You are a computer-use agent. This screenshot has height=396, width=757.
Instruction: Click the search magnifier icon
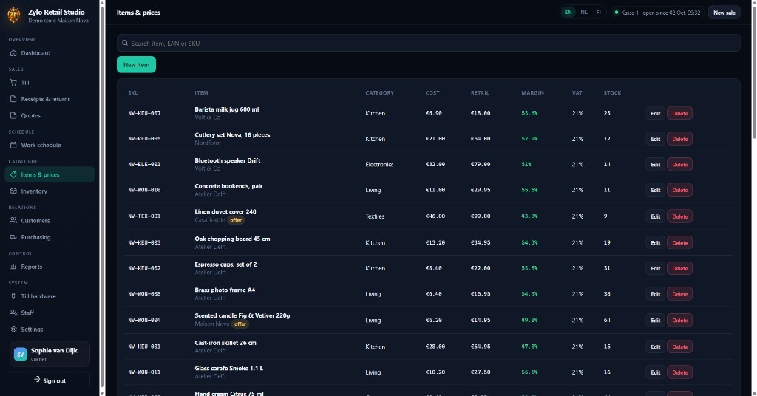125,43
